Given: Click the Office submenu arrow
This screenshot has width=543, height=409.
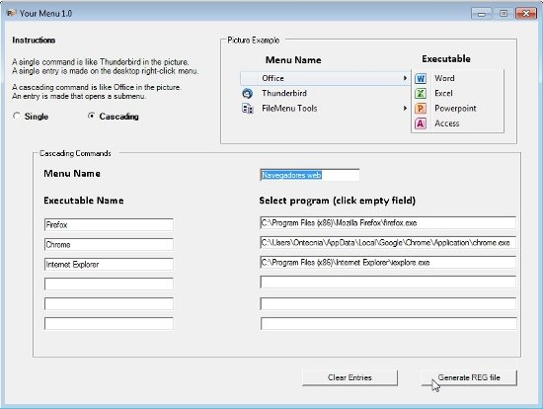Looking at the screenshot, I should [x=405, y=78].
